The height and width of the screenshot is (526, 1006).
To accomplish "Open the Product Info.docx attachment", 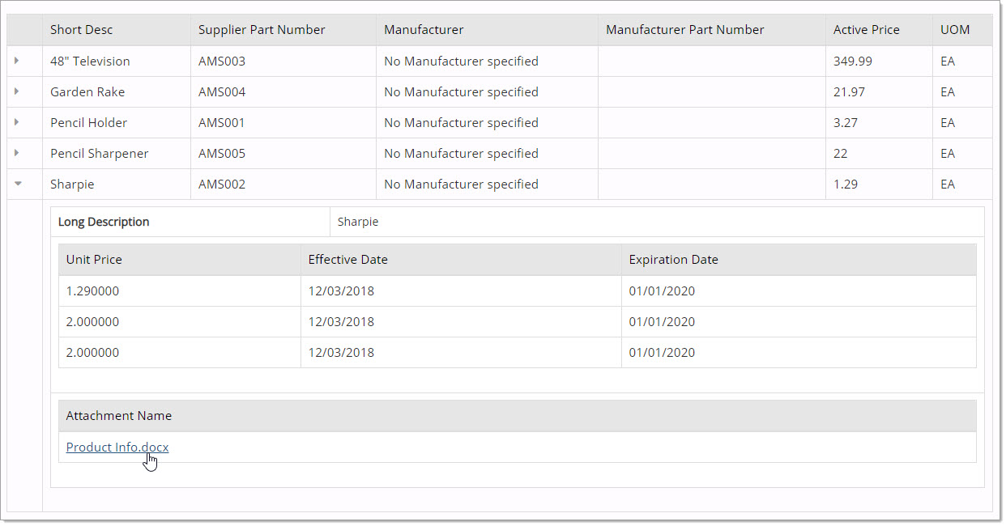I will 117,448.
